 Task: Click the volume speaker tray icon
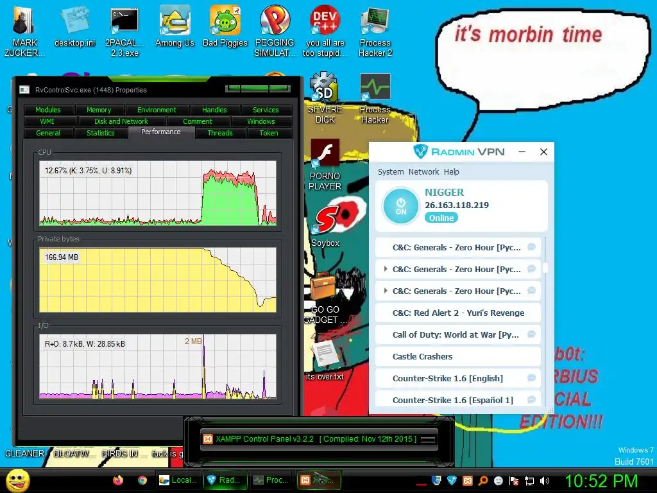545,481
